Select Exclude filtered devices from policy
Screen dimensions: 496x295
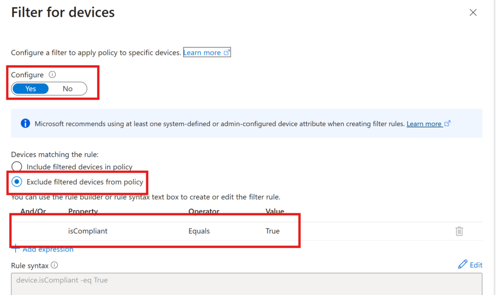[17, 182]
